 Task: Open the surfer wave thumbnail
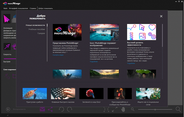click(x=67, y=74)
